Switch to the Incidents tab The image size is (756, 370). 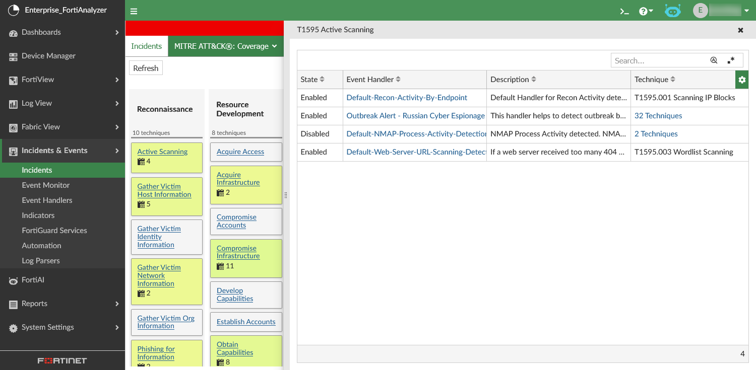point(146,46)
